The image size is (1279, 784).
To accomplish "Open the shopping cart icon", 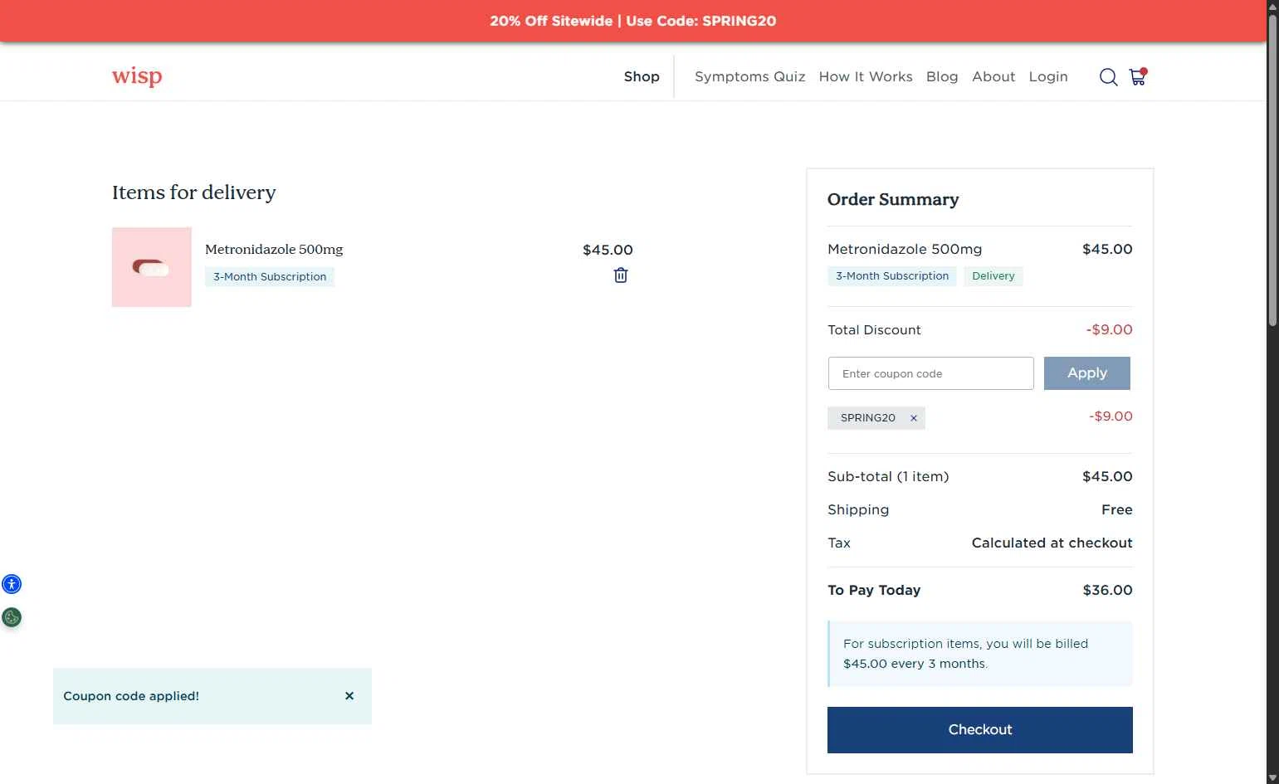I will pos(1138,77).
